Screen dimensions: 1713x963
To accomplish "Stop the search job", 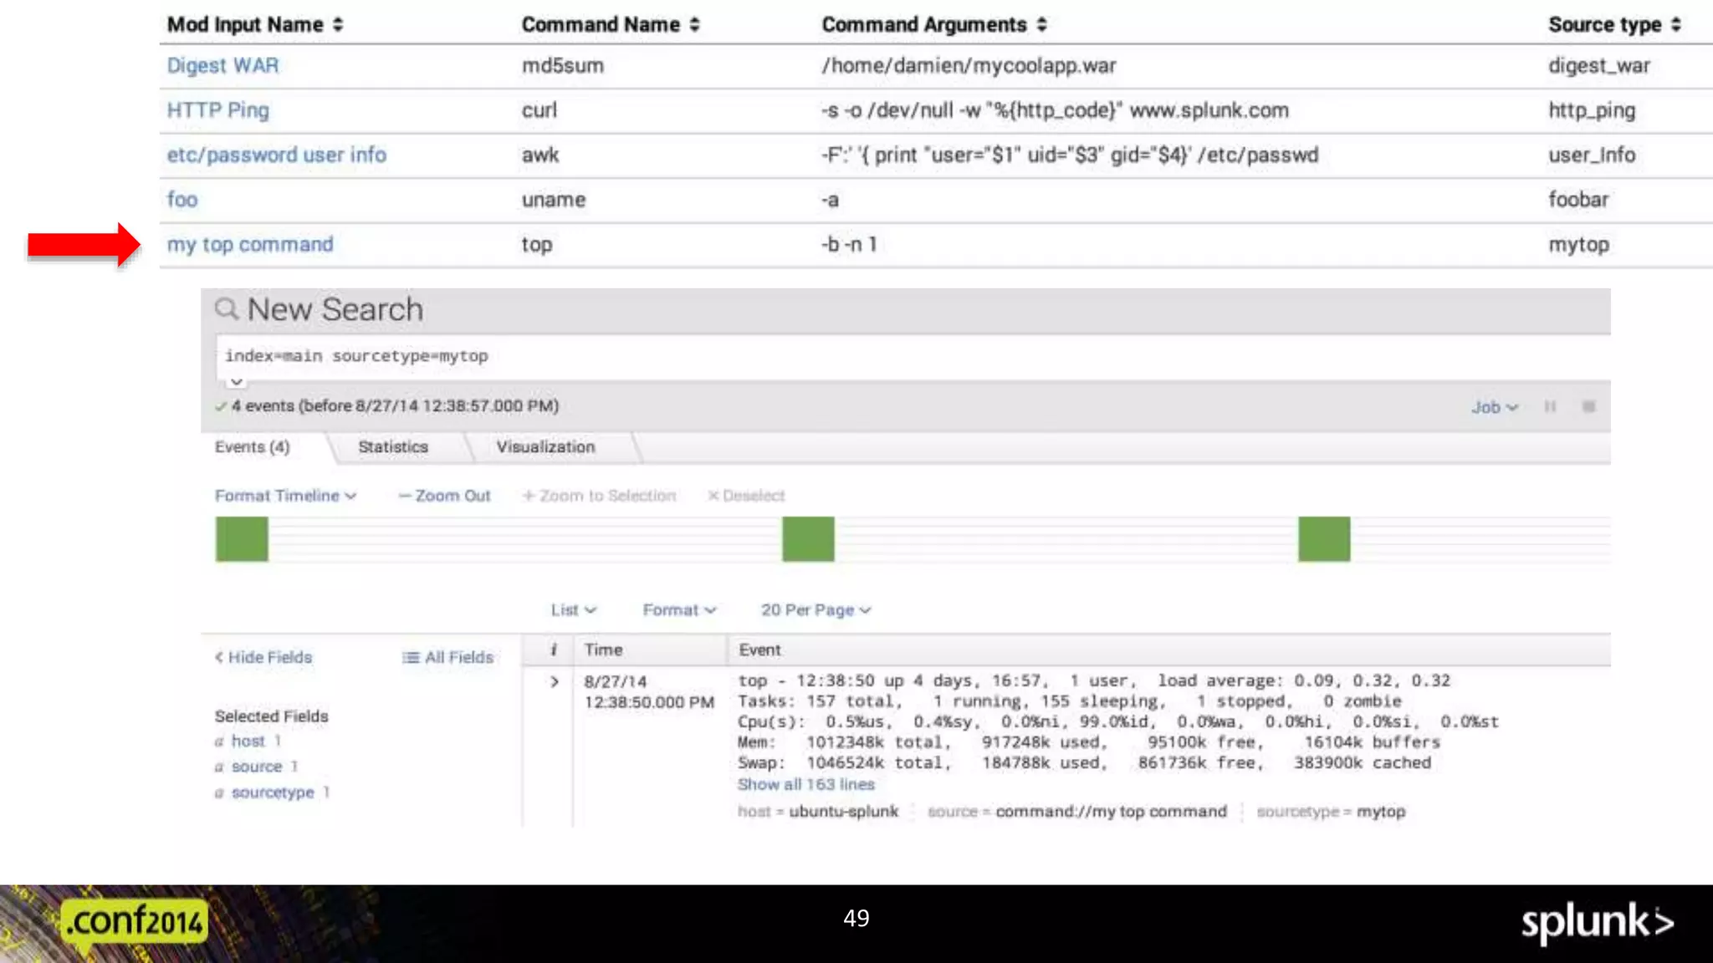I will [1588, 407].
